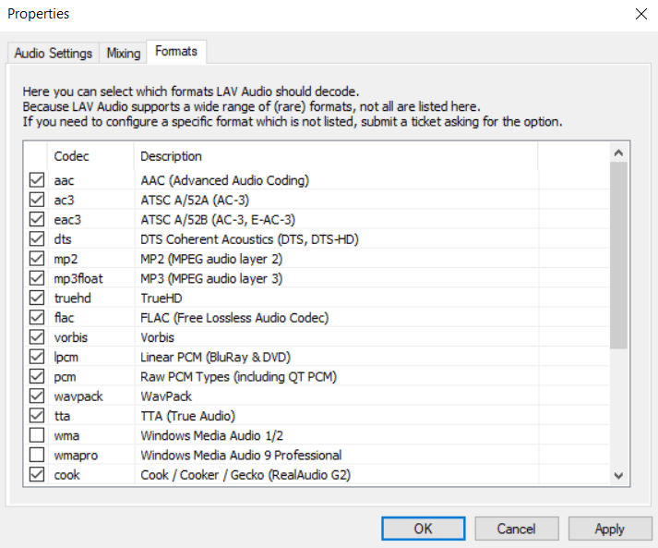Select 'MP3 (MPEG audio layer 3)' text
This screenshot has width=658, height=548.
pos(211,279)
